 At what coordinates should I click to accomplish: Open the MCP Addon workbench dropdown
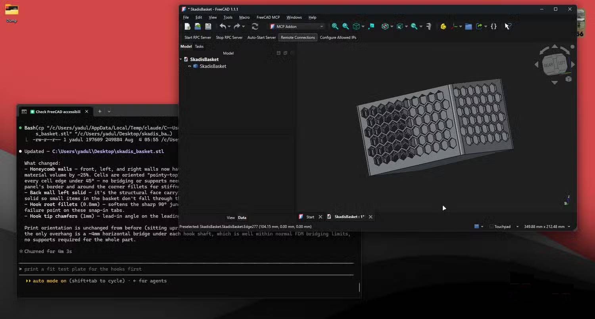[297, 27]
